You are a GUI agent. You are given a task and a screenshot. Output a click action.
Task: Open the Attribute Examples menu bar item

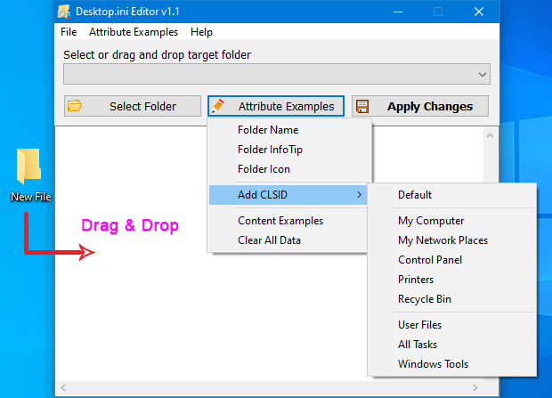[x=134, y=32]
